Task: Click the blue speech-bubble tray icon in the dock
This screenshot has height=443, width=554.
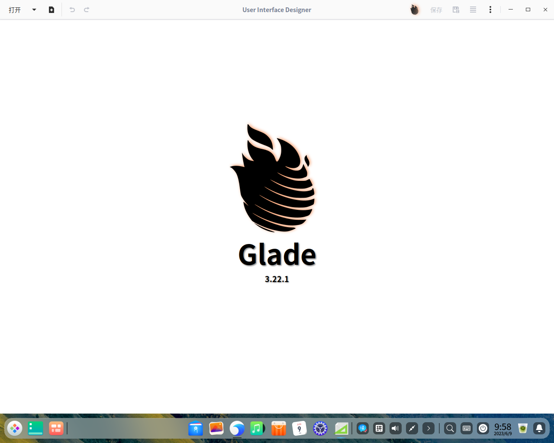Action: [363, 428]
